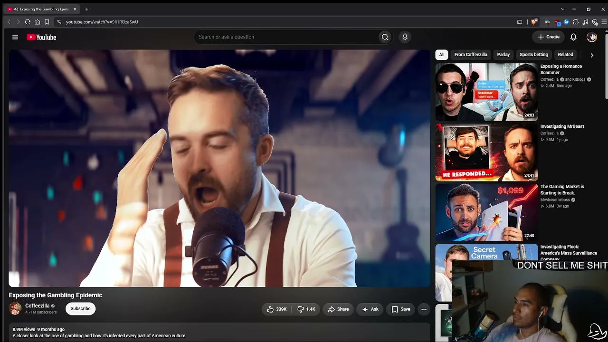Open Romance Scammer video thumbnail
The image size is (608, 342).
tap(486, 92)
